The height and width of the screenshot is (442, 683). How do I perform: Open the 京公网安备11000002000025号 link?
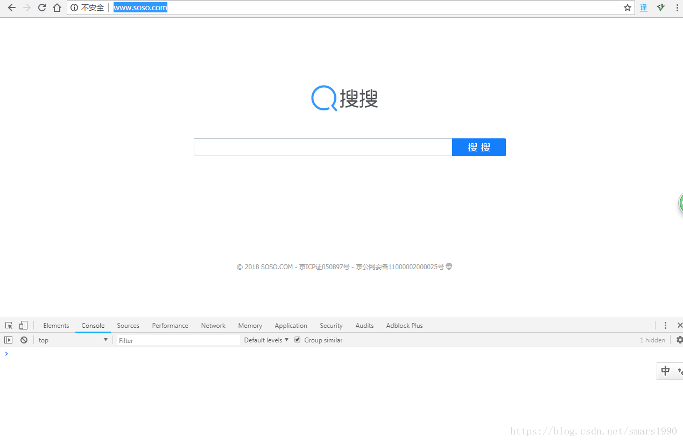coord(400,266)
